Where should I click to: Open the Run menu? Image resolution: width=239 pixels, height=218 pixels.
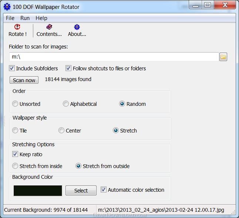[25, 18]
